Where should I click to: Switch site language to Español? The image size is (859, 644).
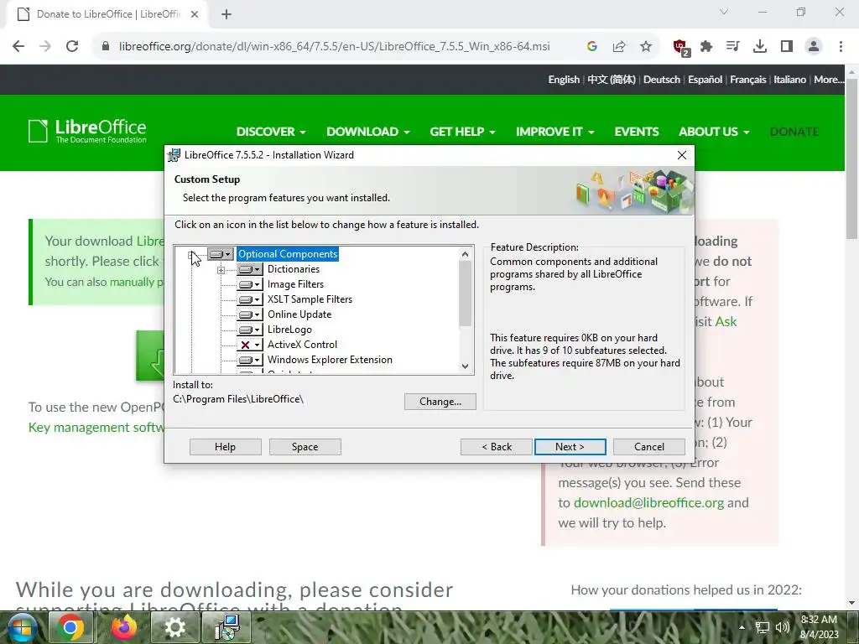pos(705,80)
